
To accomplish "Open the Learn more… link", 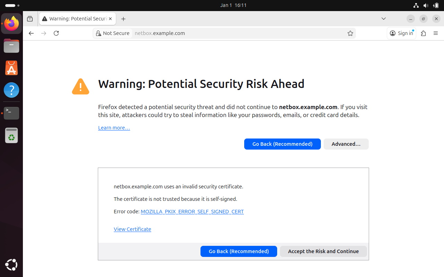I will click(114, 128).
